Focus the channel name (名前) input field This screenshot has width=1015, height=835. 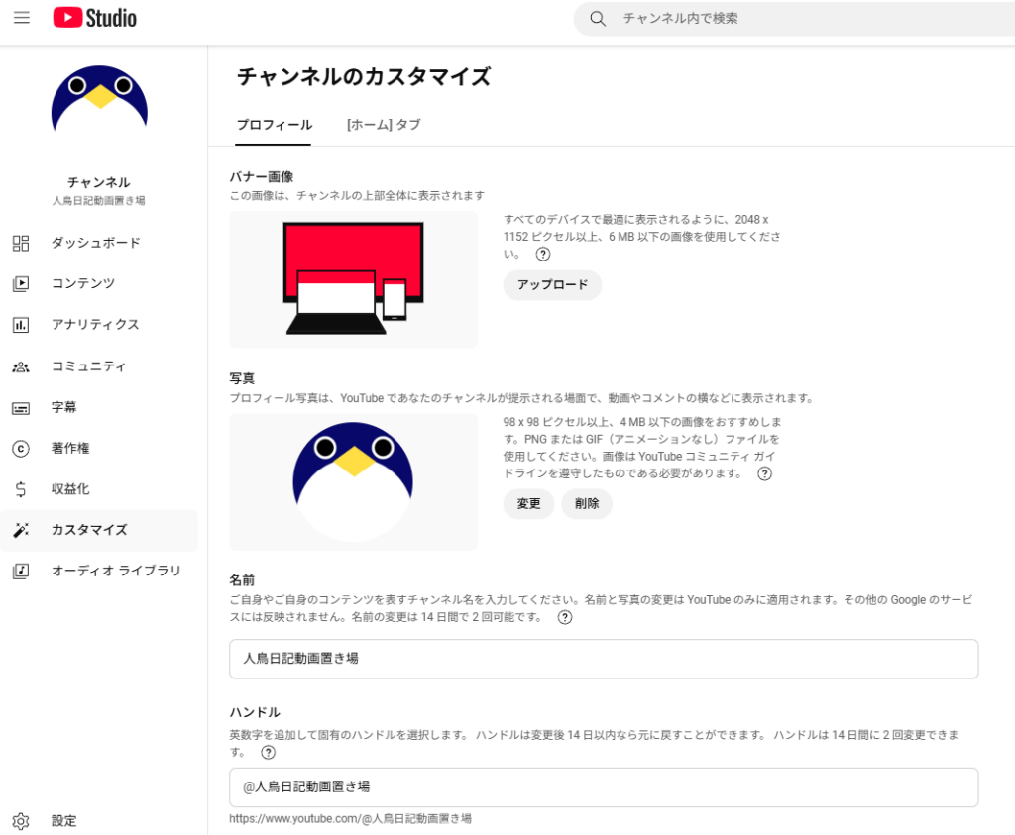point(603,659)
